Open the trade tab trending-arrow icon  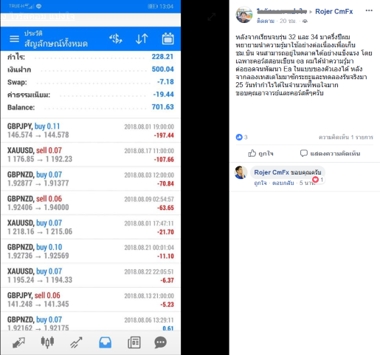[x=76, y=342]
